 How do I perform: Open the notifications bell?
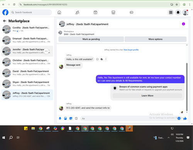pos(178,12)
